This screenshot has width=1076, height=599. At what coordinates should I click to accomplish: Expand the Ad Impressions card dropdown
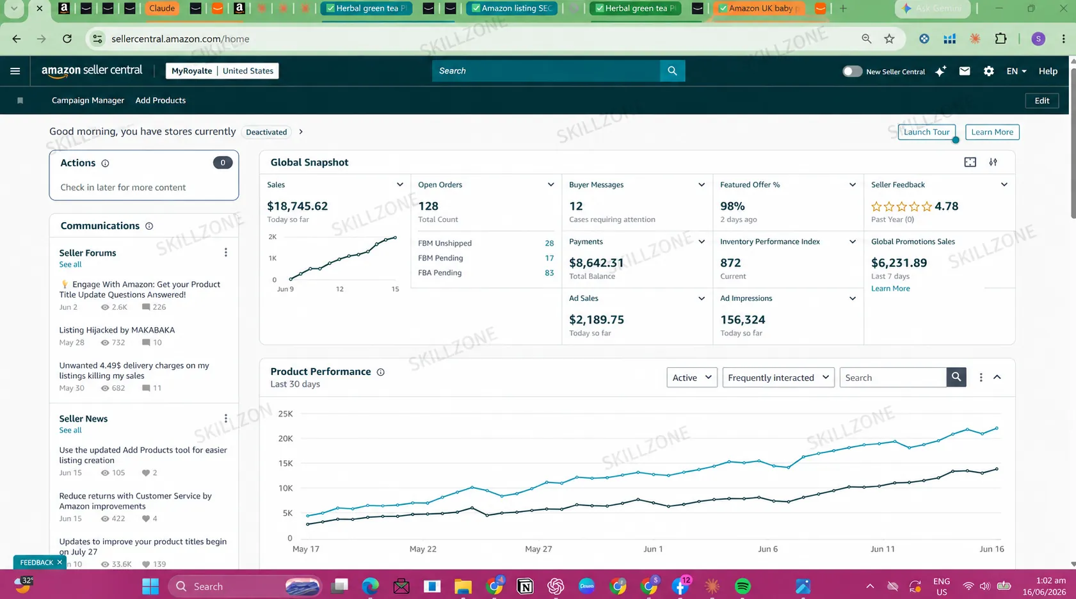(x=853, y=299)
